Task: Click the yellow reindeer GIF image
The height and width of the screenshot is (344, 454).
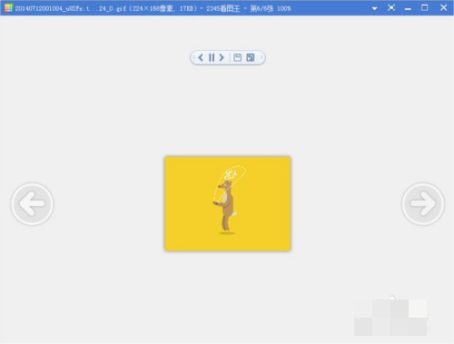Action: [x=228, y=203]
